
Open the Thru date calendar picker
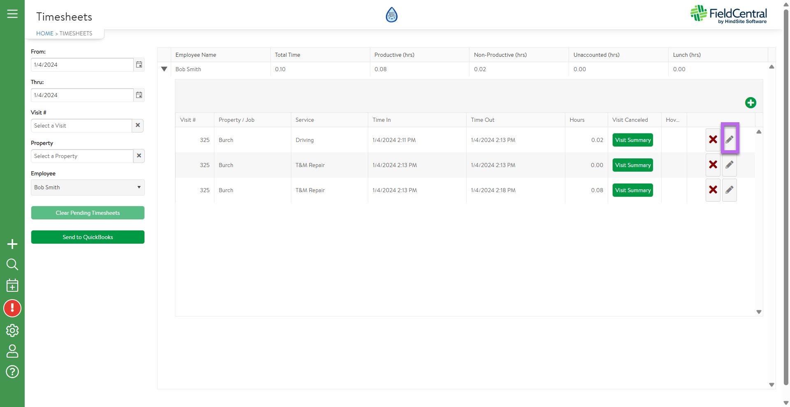pyautogui.click(x=139, y=95)
